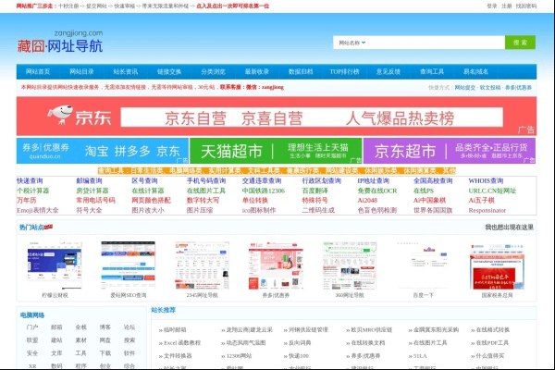
Task: Click the 注册 link at top right
Action: click(507, 6)
